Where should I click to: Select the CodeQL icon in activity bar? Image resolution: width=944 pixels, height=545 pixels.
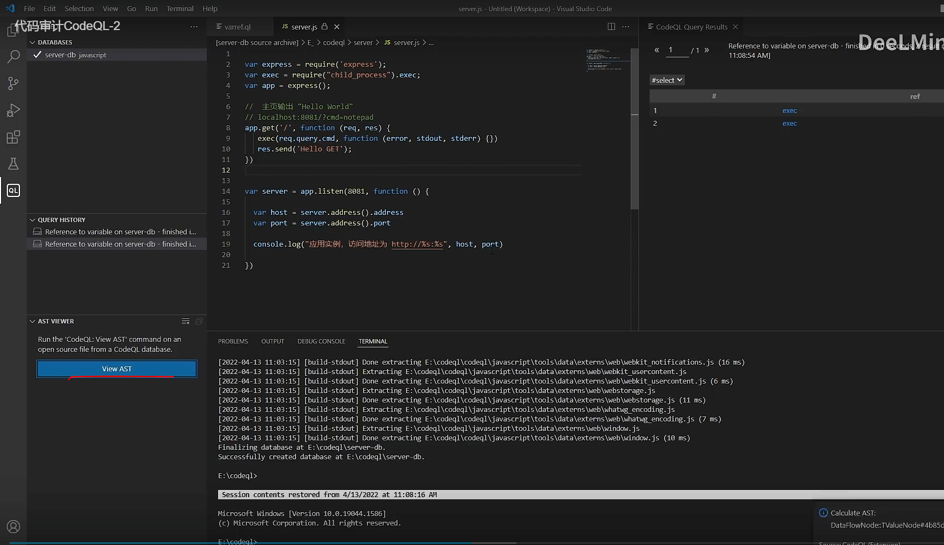point(13,190)
